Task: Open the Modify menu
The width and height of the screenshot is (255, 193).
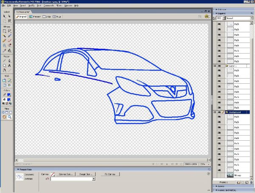Action: (x=31, y=6)
